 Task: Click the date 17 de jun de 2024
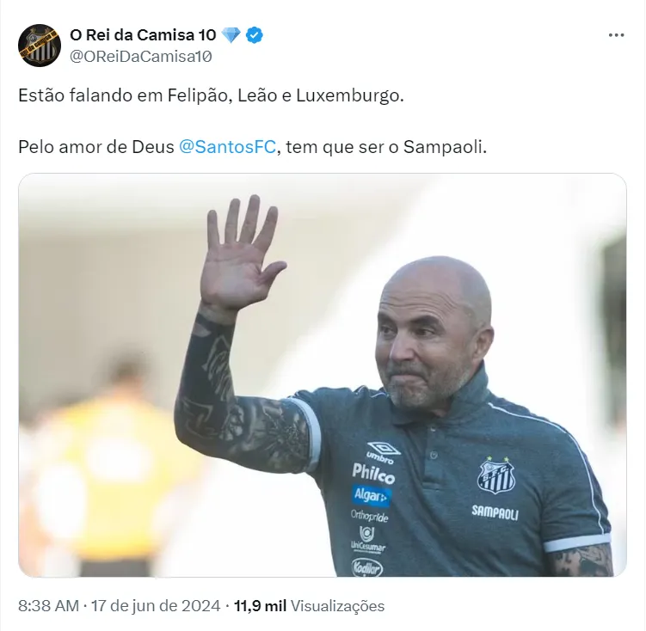156,606
